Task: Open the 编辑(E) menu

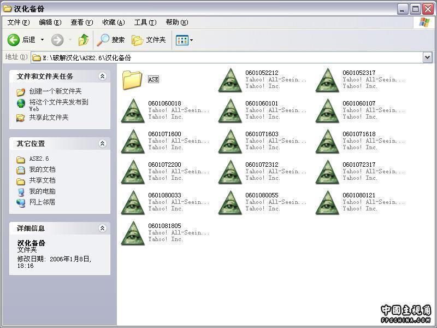Action: (50, 22)
